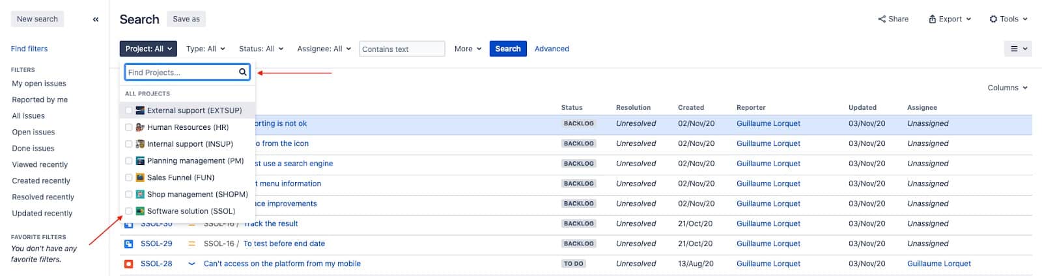Click the medium priority icon for SSOL-29
Image resolution: width=1042 pixels, height=276 pixels.
pyautogui.click(x=191, y=244)
